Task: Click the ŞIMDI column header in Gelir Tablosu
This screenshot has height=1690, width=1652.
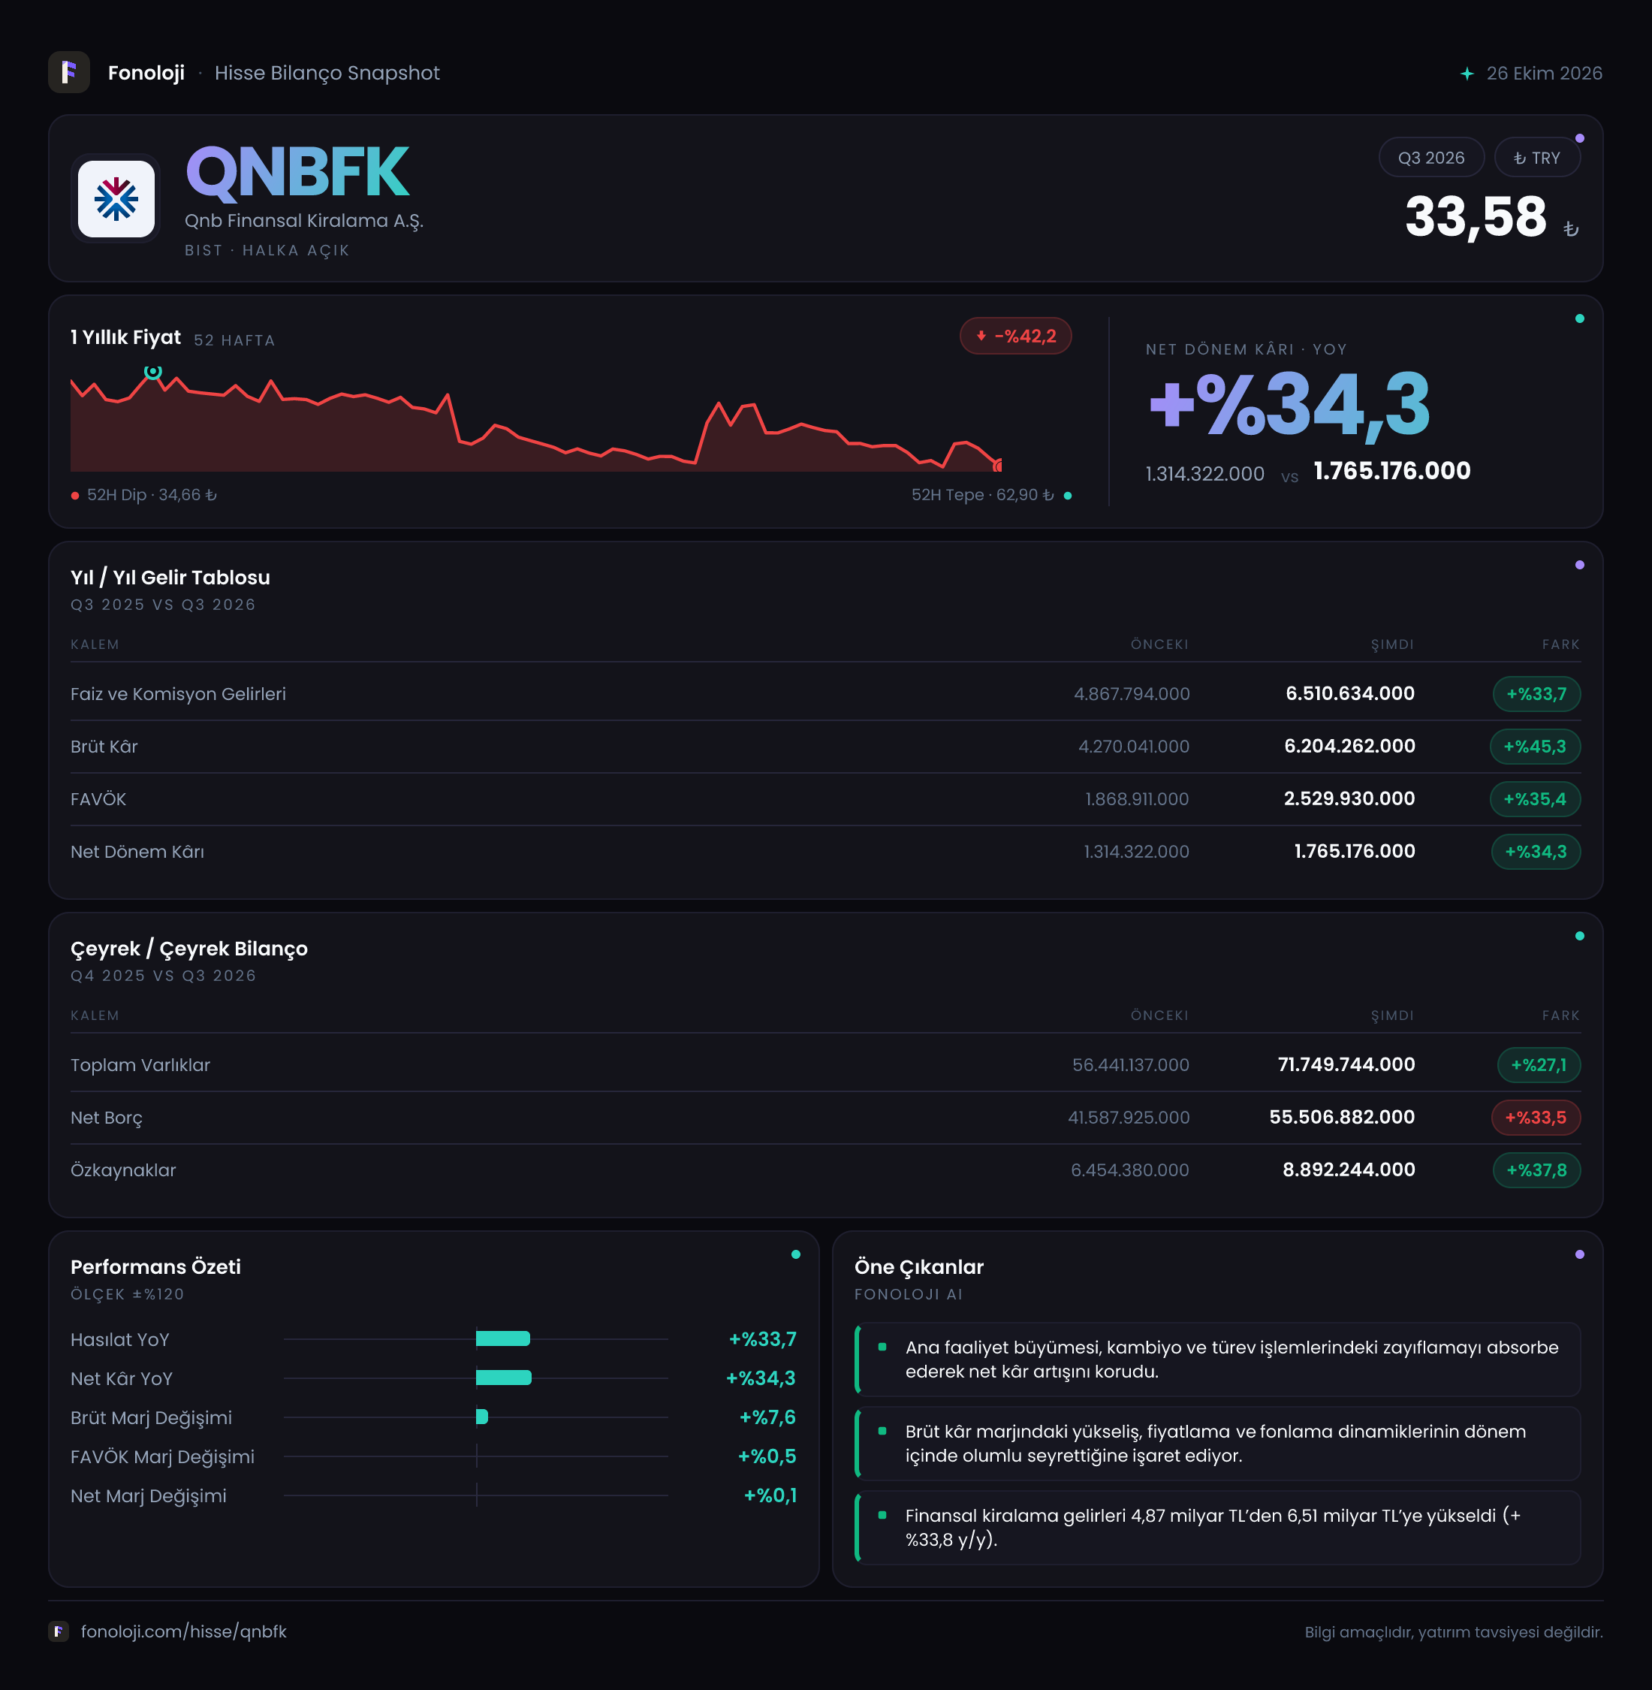Action: point(1391,644)
